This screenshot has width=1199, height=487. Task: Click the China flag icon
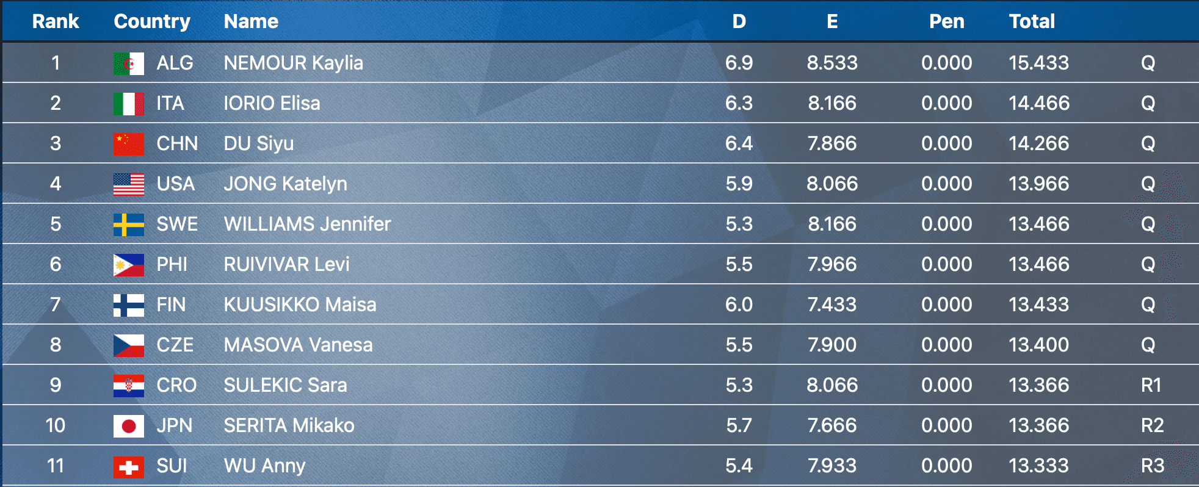[x=129, y=144]
